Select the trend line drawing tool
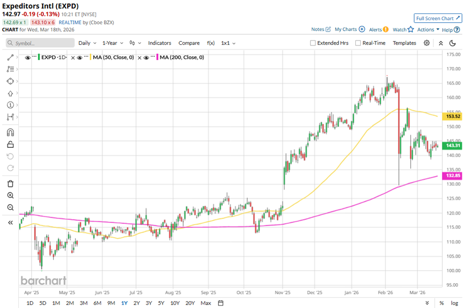 pyautogui.click(x=10, y=57)
